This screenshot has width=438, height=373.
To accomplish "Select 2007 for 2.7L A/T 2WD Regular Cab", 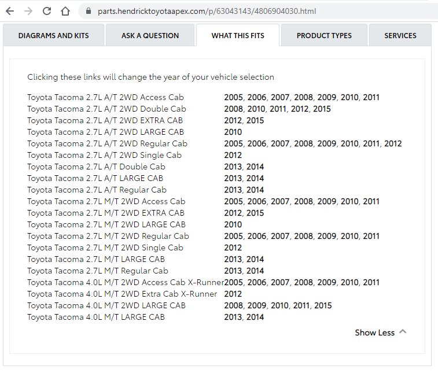I will pyautogui.click(x=280, y=144).
